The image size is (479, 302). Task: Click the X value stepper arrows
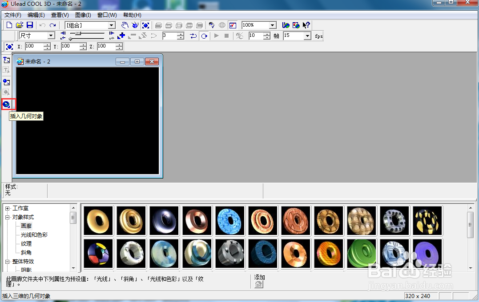[47, 46]
